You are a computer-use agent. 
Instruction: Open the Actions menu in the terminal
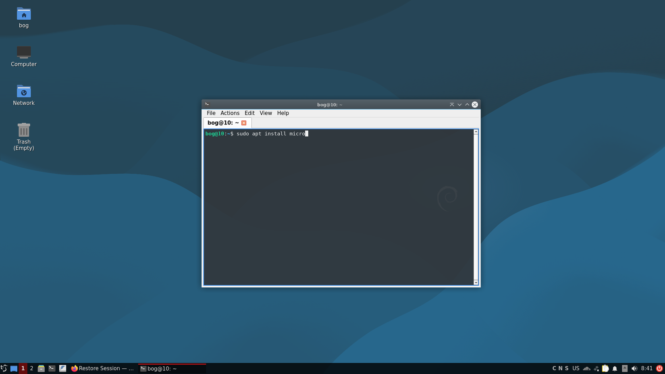230,113
